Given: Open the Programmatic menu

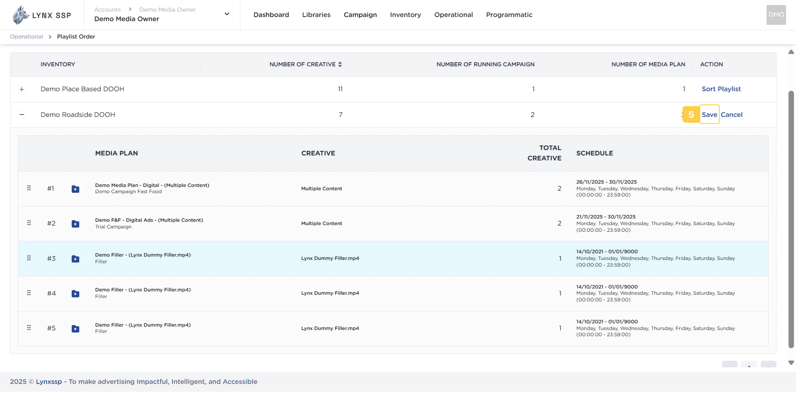Looking at the screenshot, I should pos(509,15).
